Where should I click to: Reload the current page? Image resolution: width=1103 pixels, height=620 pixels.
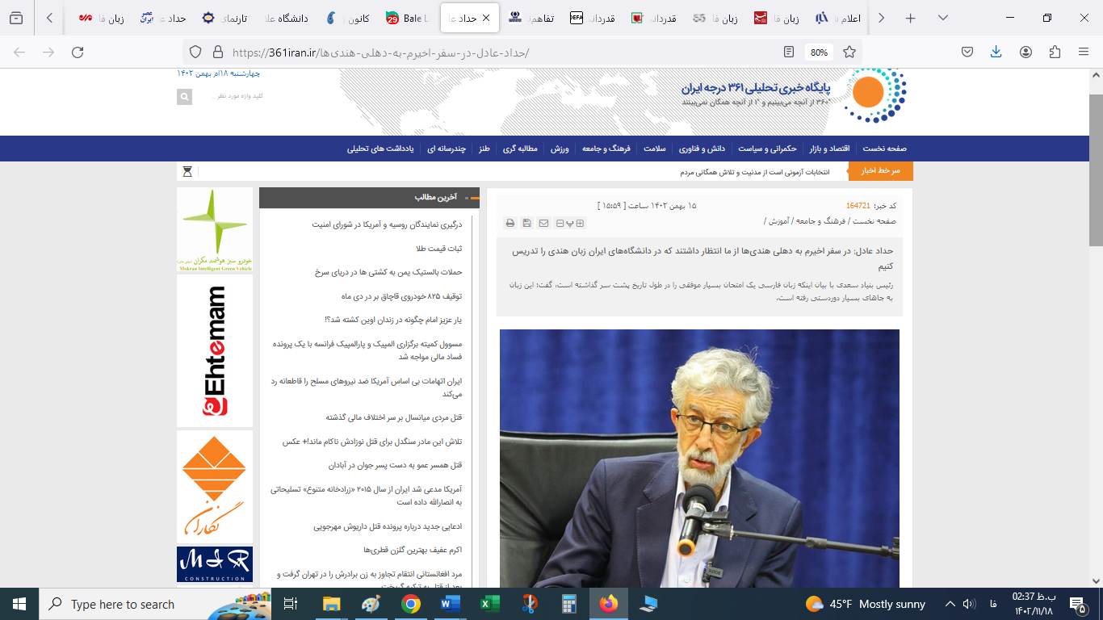pos(78,52)
